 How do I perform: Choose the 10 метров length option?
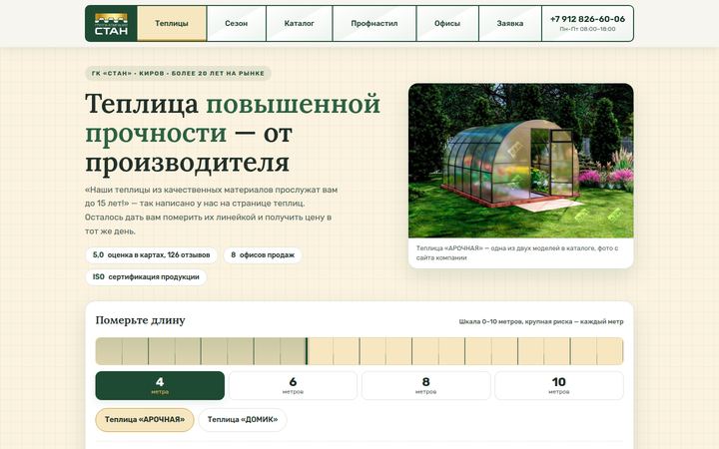click(x=558, y=385)
